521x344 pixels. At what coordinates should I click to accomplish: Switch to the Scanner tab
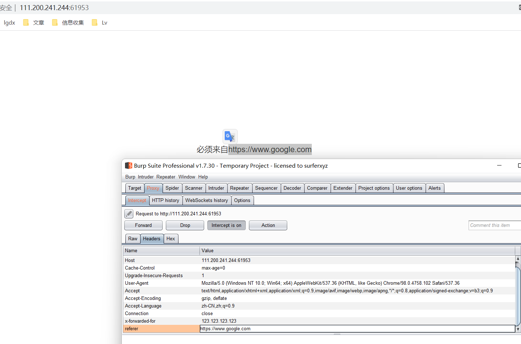pyautogui.click(x=194, y=188)
